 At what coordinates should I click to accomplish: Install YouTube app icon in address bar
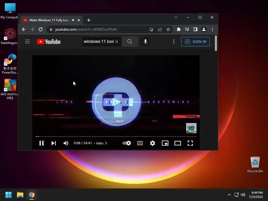[152, 29]
